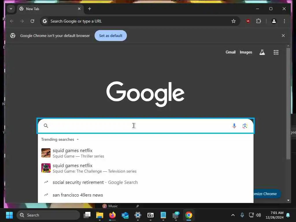Screen dimensions: 296x222
Task: Open Chrome three-dot menu
Action: click(x=284, y=21)
